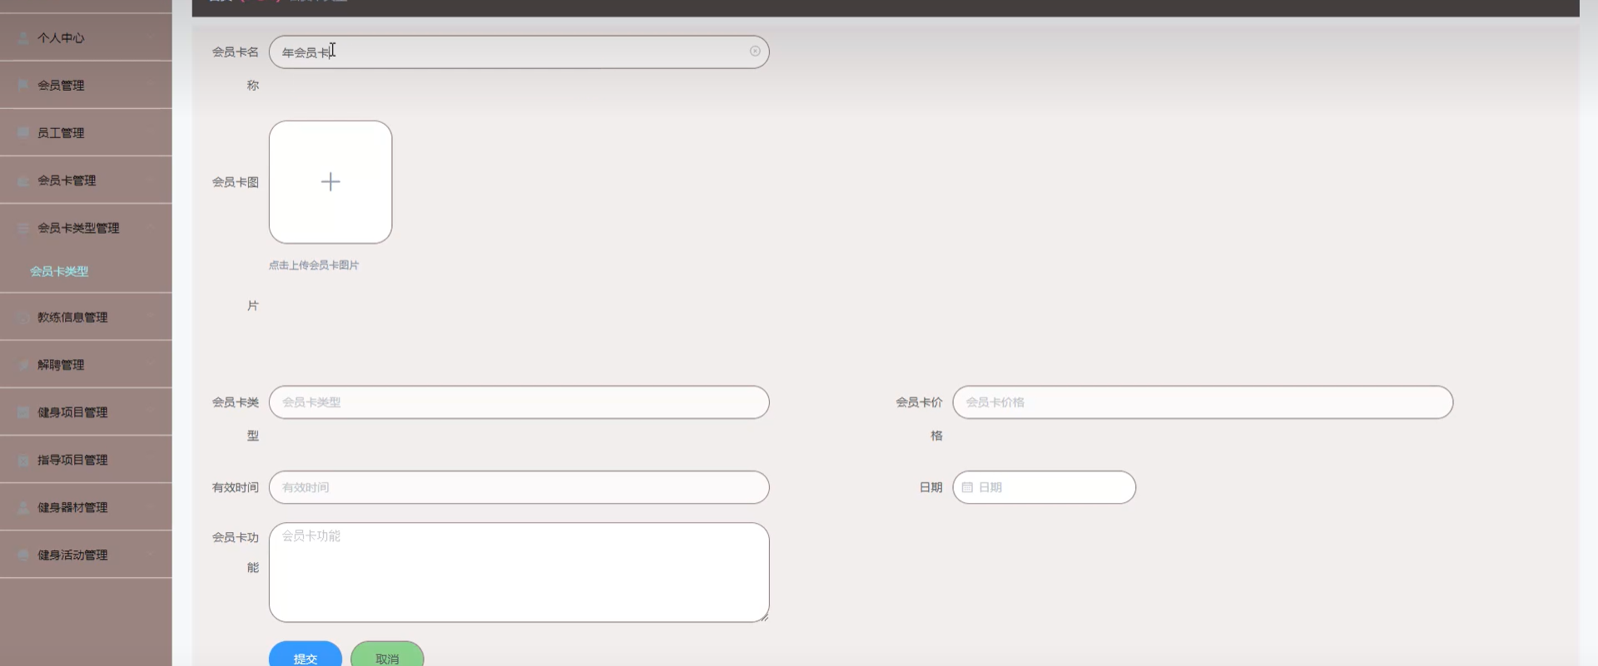This screenshot has height=666, width=1598.
Task: Click the 会员管理 sidebar icon
Action: coord(23,86)
